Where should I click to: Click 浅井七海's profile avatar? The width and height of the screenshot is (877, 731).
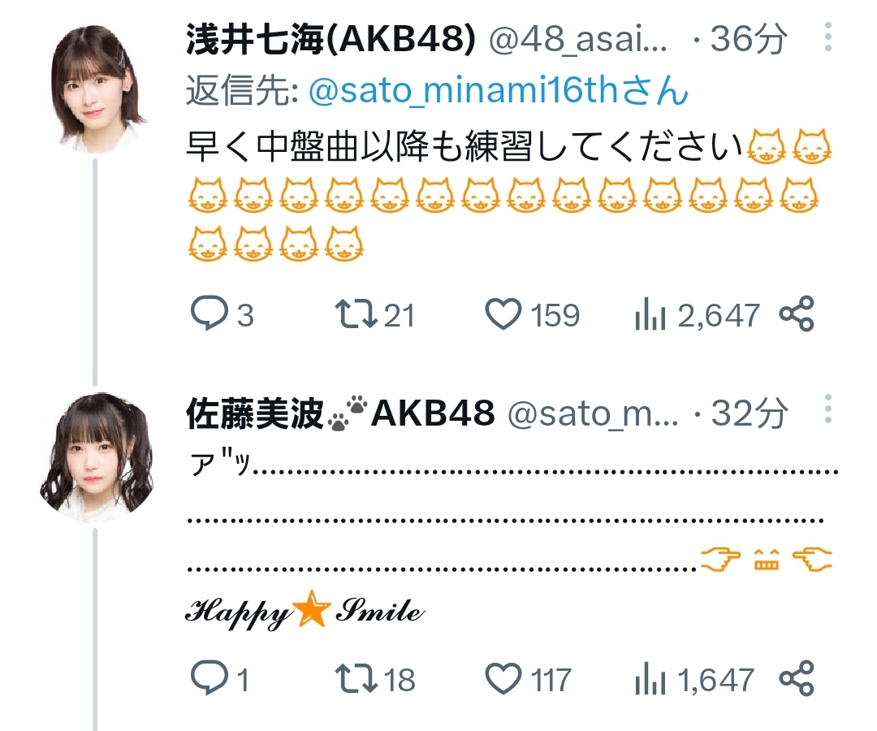(x=95, y=89)
